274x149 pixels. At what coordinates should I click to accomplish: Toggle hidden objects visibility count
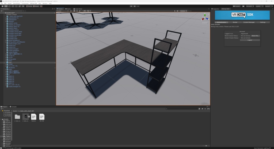point(85,11)
